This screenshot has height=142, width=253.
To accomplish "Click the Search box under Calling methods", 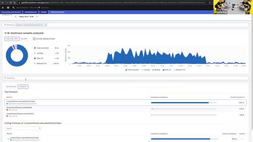I will pos(23,129).
